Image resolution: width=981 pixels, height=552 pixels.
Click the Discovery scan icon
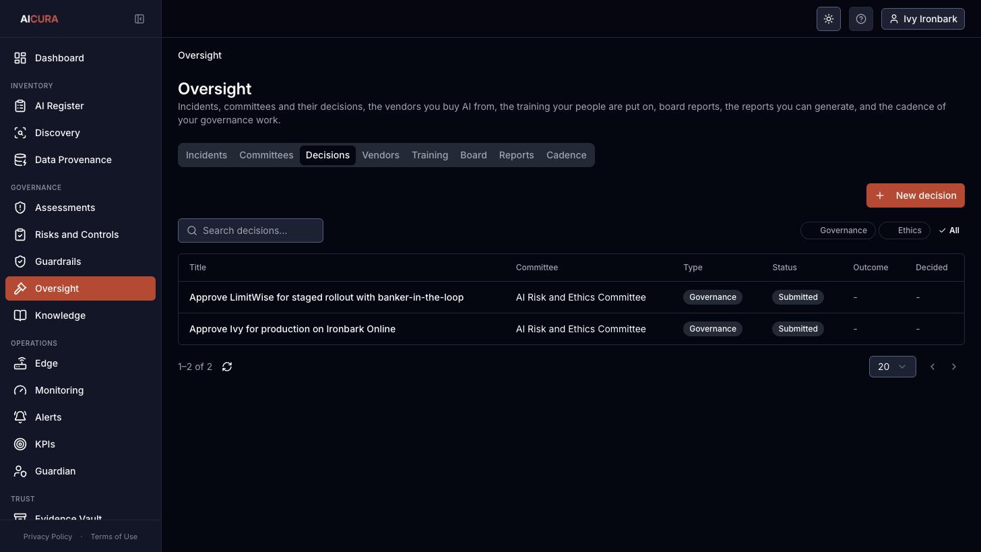(20, 133)
